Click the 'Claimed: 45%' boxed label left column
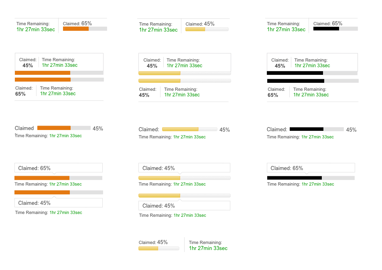The width and height of the screenshot is (382, 270). point(27,62)
